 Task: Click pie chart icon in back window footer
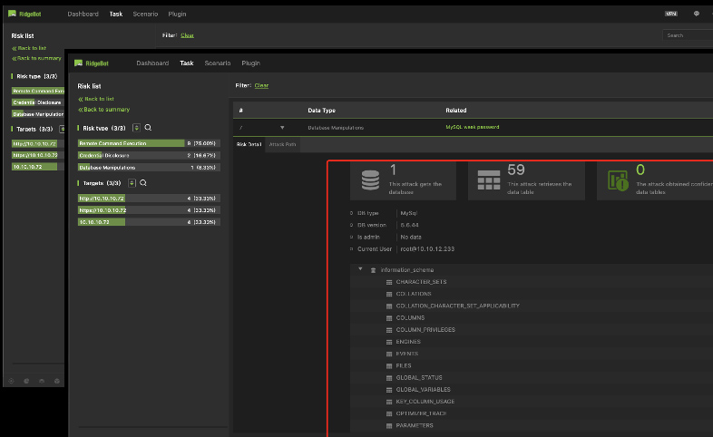click(26, 381)
